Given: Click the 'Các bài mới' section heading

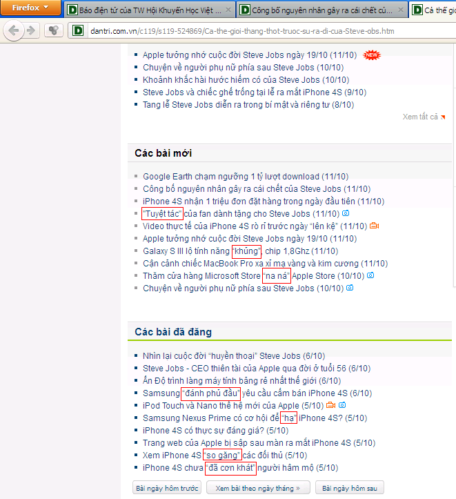Looking at the screenshot, I should click(x=163, y=153).
